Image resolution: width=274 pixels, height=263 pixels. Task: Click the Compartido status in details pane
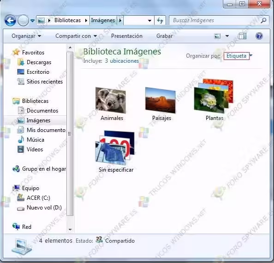point(120,241)
